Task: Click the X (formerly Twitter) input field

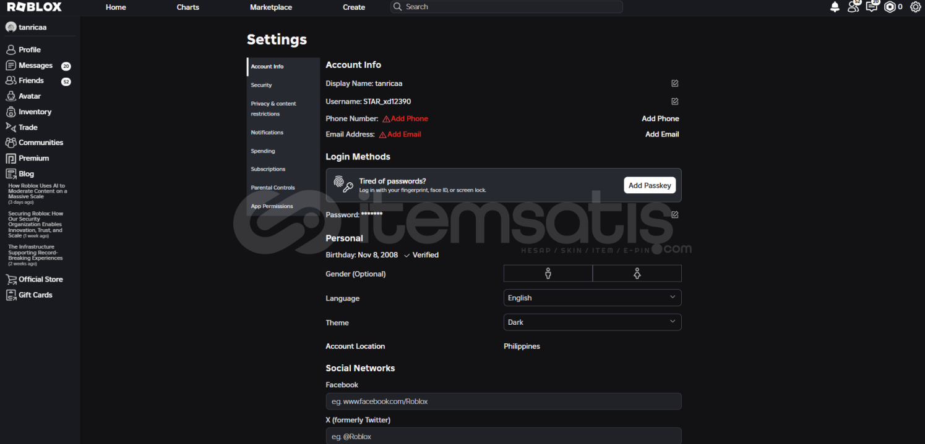Action: pos(504,436)
